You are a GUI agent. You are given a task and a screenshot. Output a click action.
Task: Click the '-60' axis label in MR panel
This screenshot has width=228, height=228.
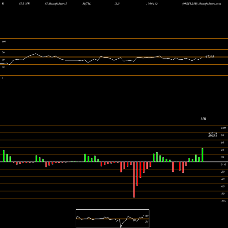(223, 187)
